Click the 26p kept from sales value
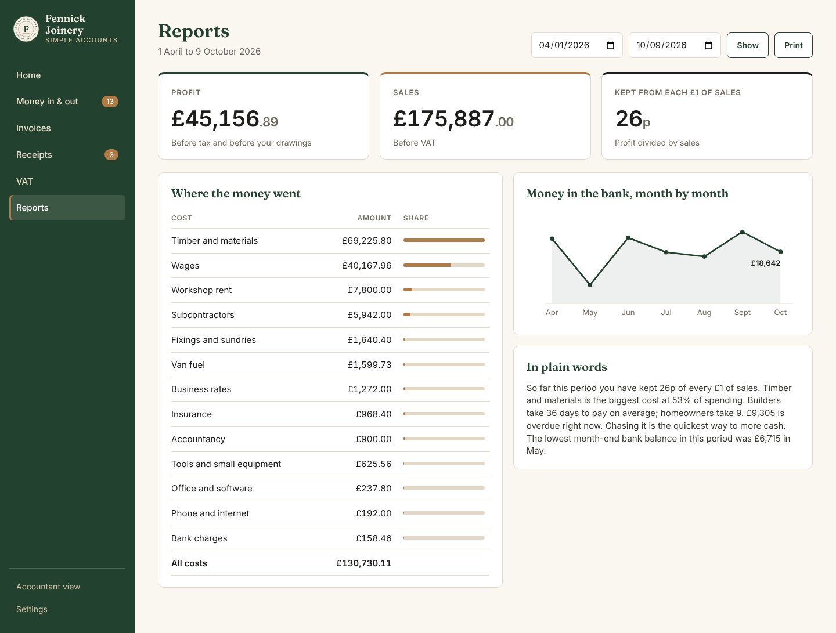The image size is (836, 633). point(633,119)
